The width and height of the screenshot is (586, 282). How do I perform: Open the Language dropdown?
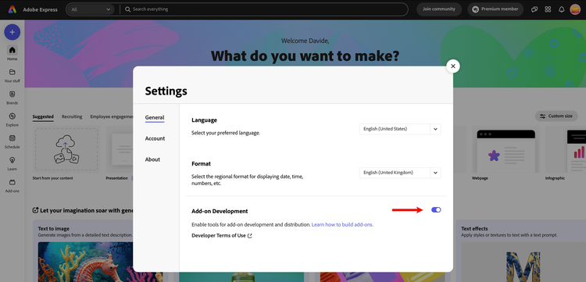400,129
